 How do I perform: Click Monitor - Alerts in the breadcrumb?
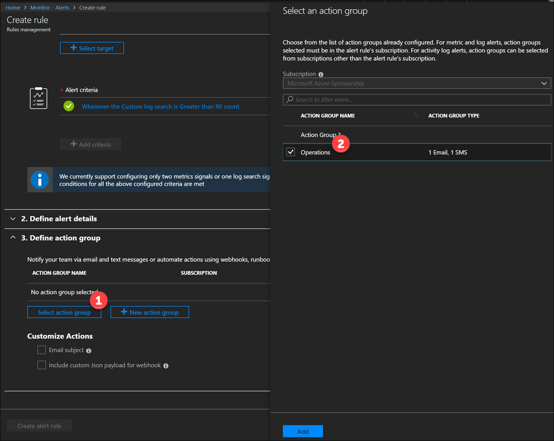point(50,7)
